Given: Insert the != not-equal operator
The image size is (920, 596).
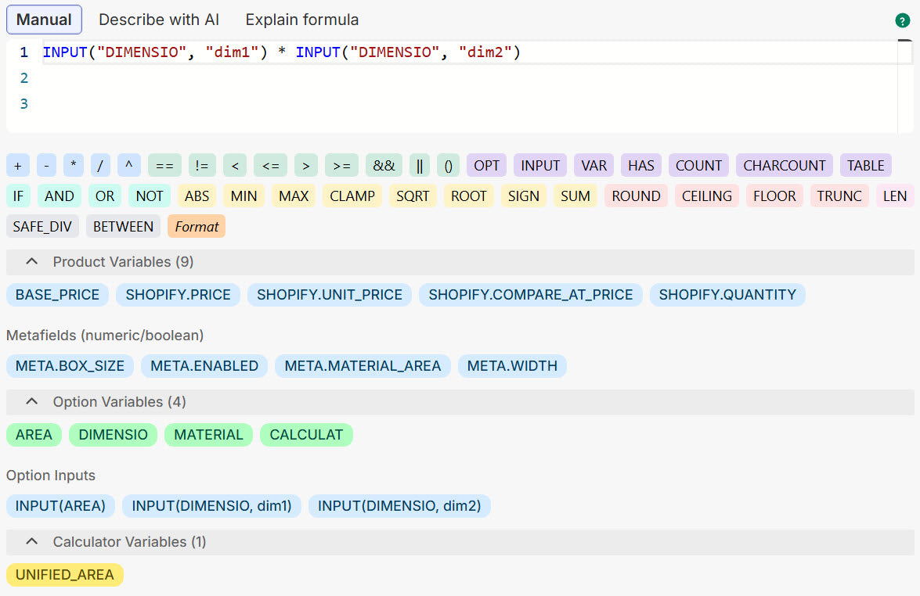Looking at the screenshot, I should [202, 166].
